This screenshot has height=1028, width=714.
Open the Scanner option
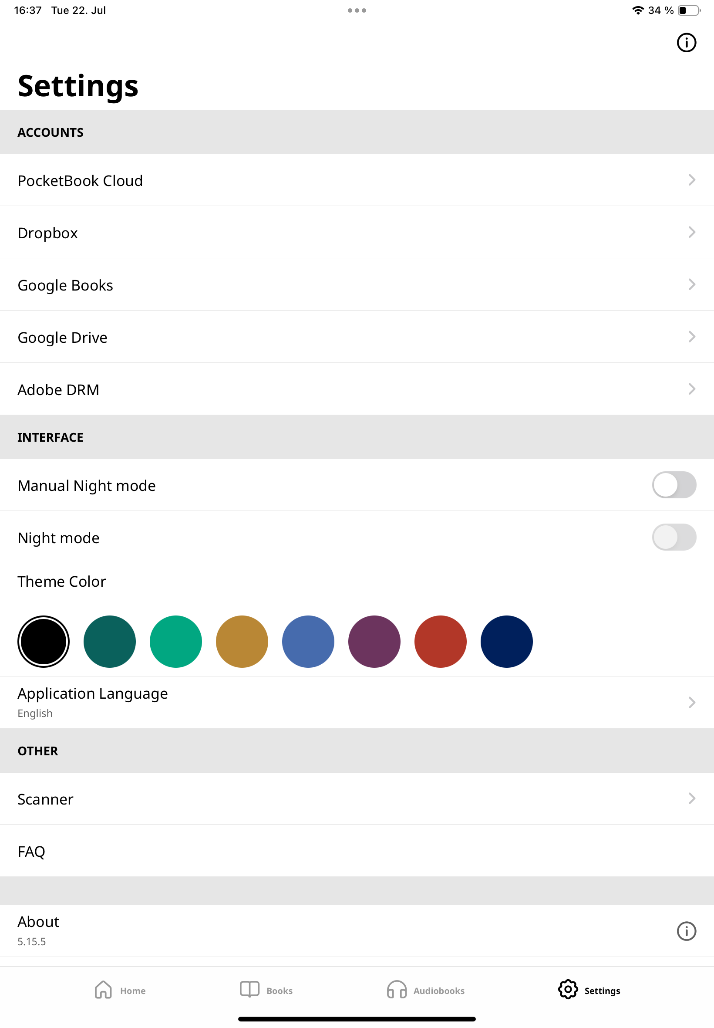(x=357, y=799)
